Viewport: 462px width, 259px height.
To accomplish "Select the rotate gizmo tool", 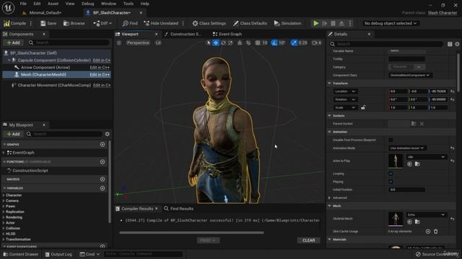I will 223,43.
